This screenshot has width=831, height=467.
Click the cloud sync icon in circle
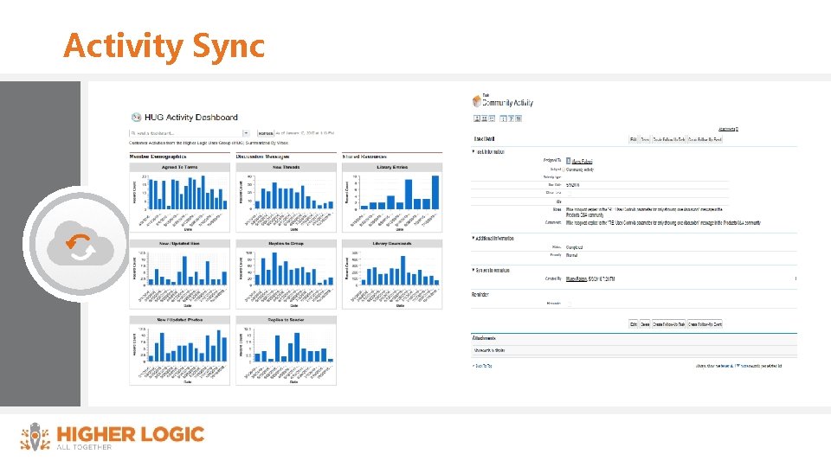[81, 245]
